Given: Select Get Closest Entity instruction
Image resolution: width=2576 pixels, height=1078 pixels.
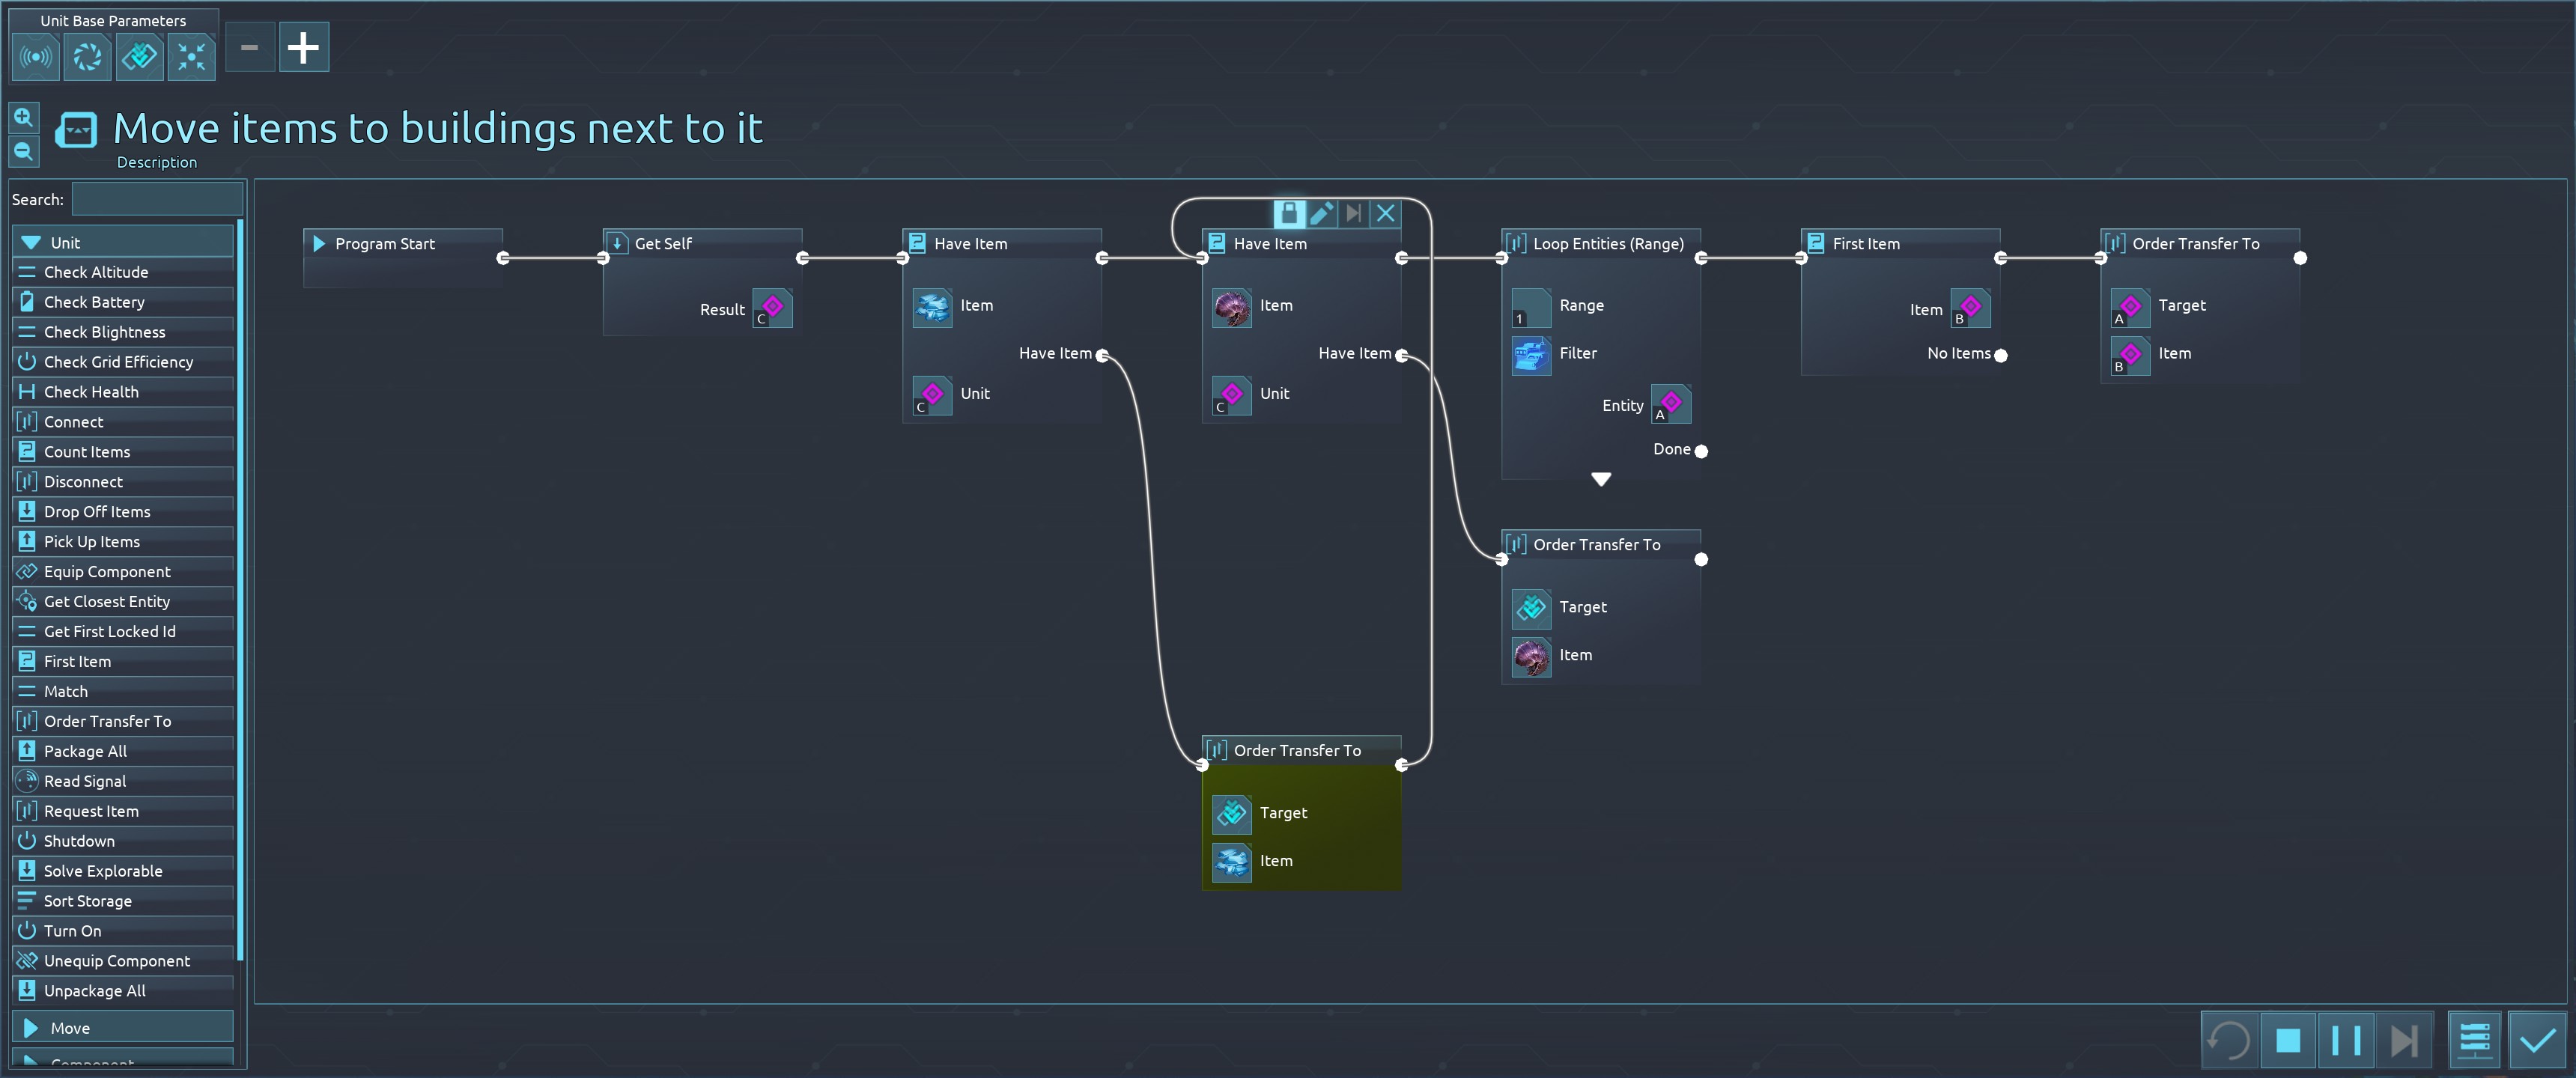Looking at the screenshot, I should pyautogui.click(x=106, y=601).
